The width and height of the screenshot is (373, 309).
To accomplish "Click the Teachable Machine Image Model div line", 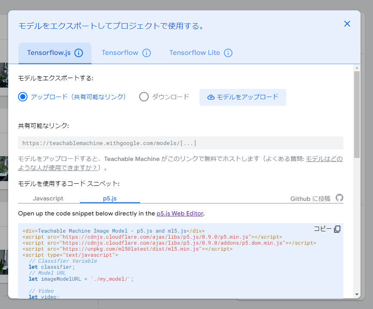I will [114, 231].
